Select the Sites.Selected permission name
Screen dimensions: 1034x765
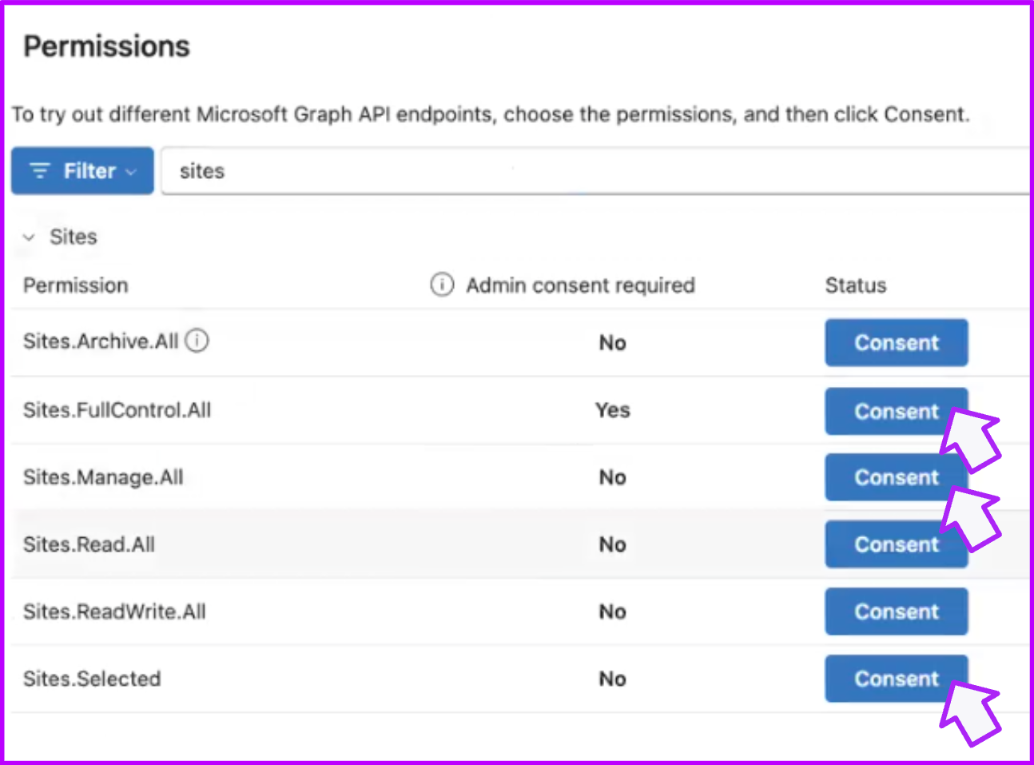pos(92,679)
